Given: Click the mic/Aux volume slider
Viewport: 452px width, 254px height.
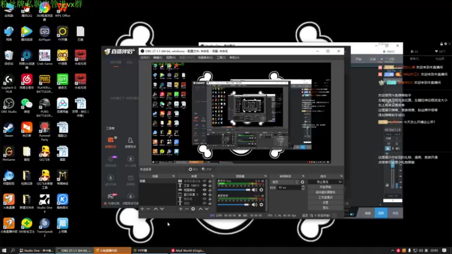Looking at the screenshot, I should [x=234, y=190].
